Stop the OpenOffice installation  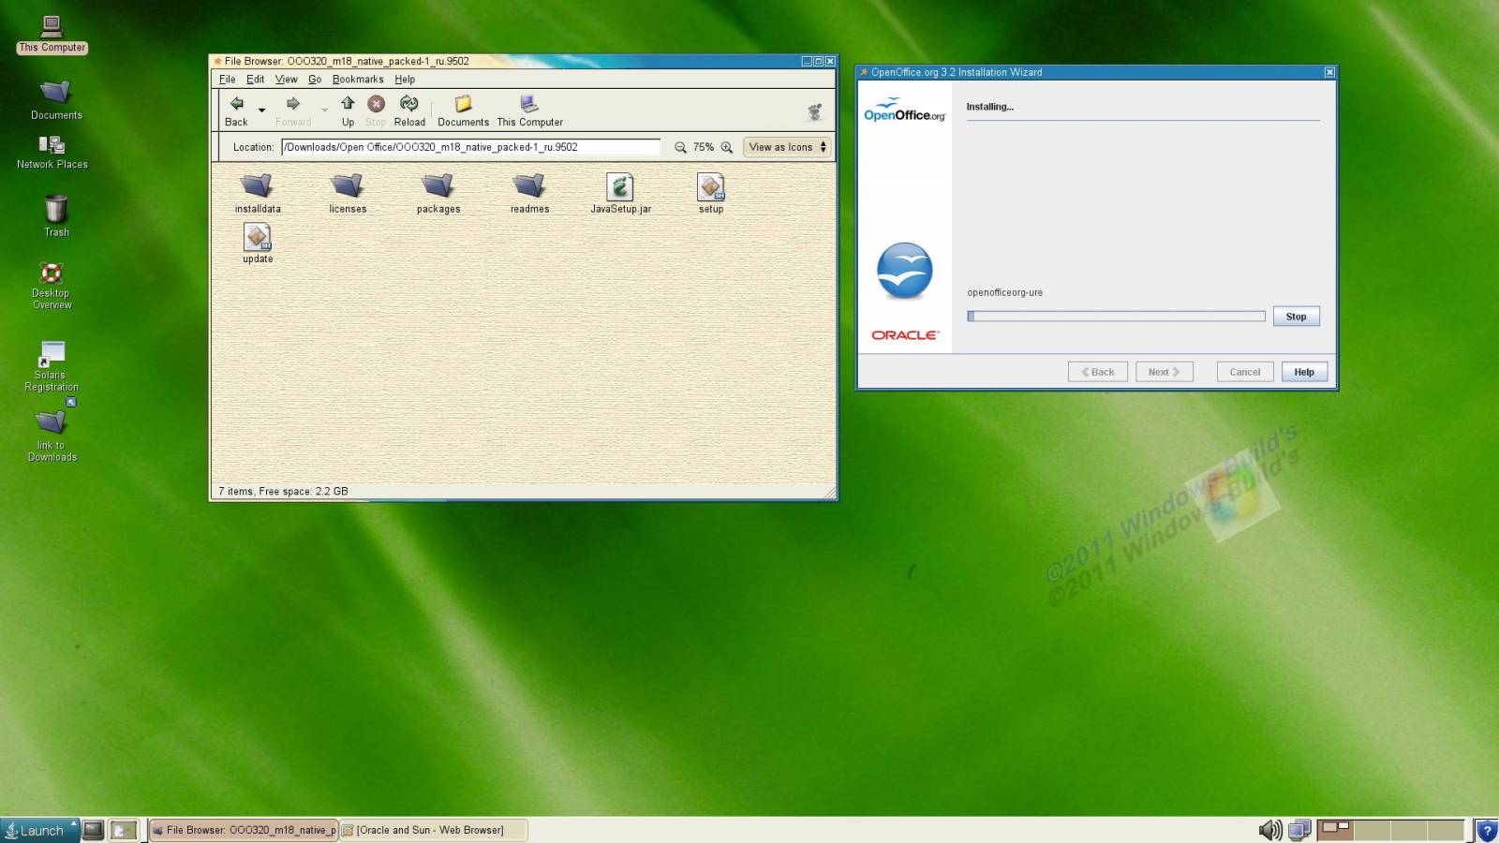[x=1296, y=317]
